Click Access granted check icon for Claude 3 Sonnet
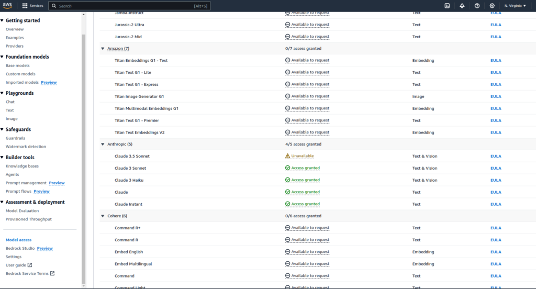The width and height of the screenshot is (536, 289). pos(287,168)
